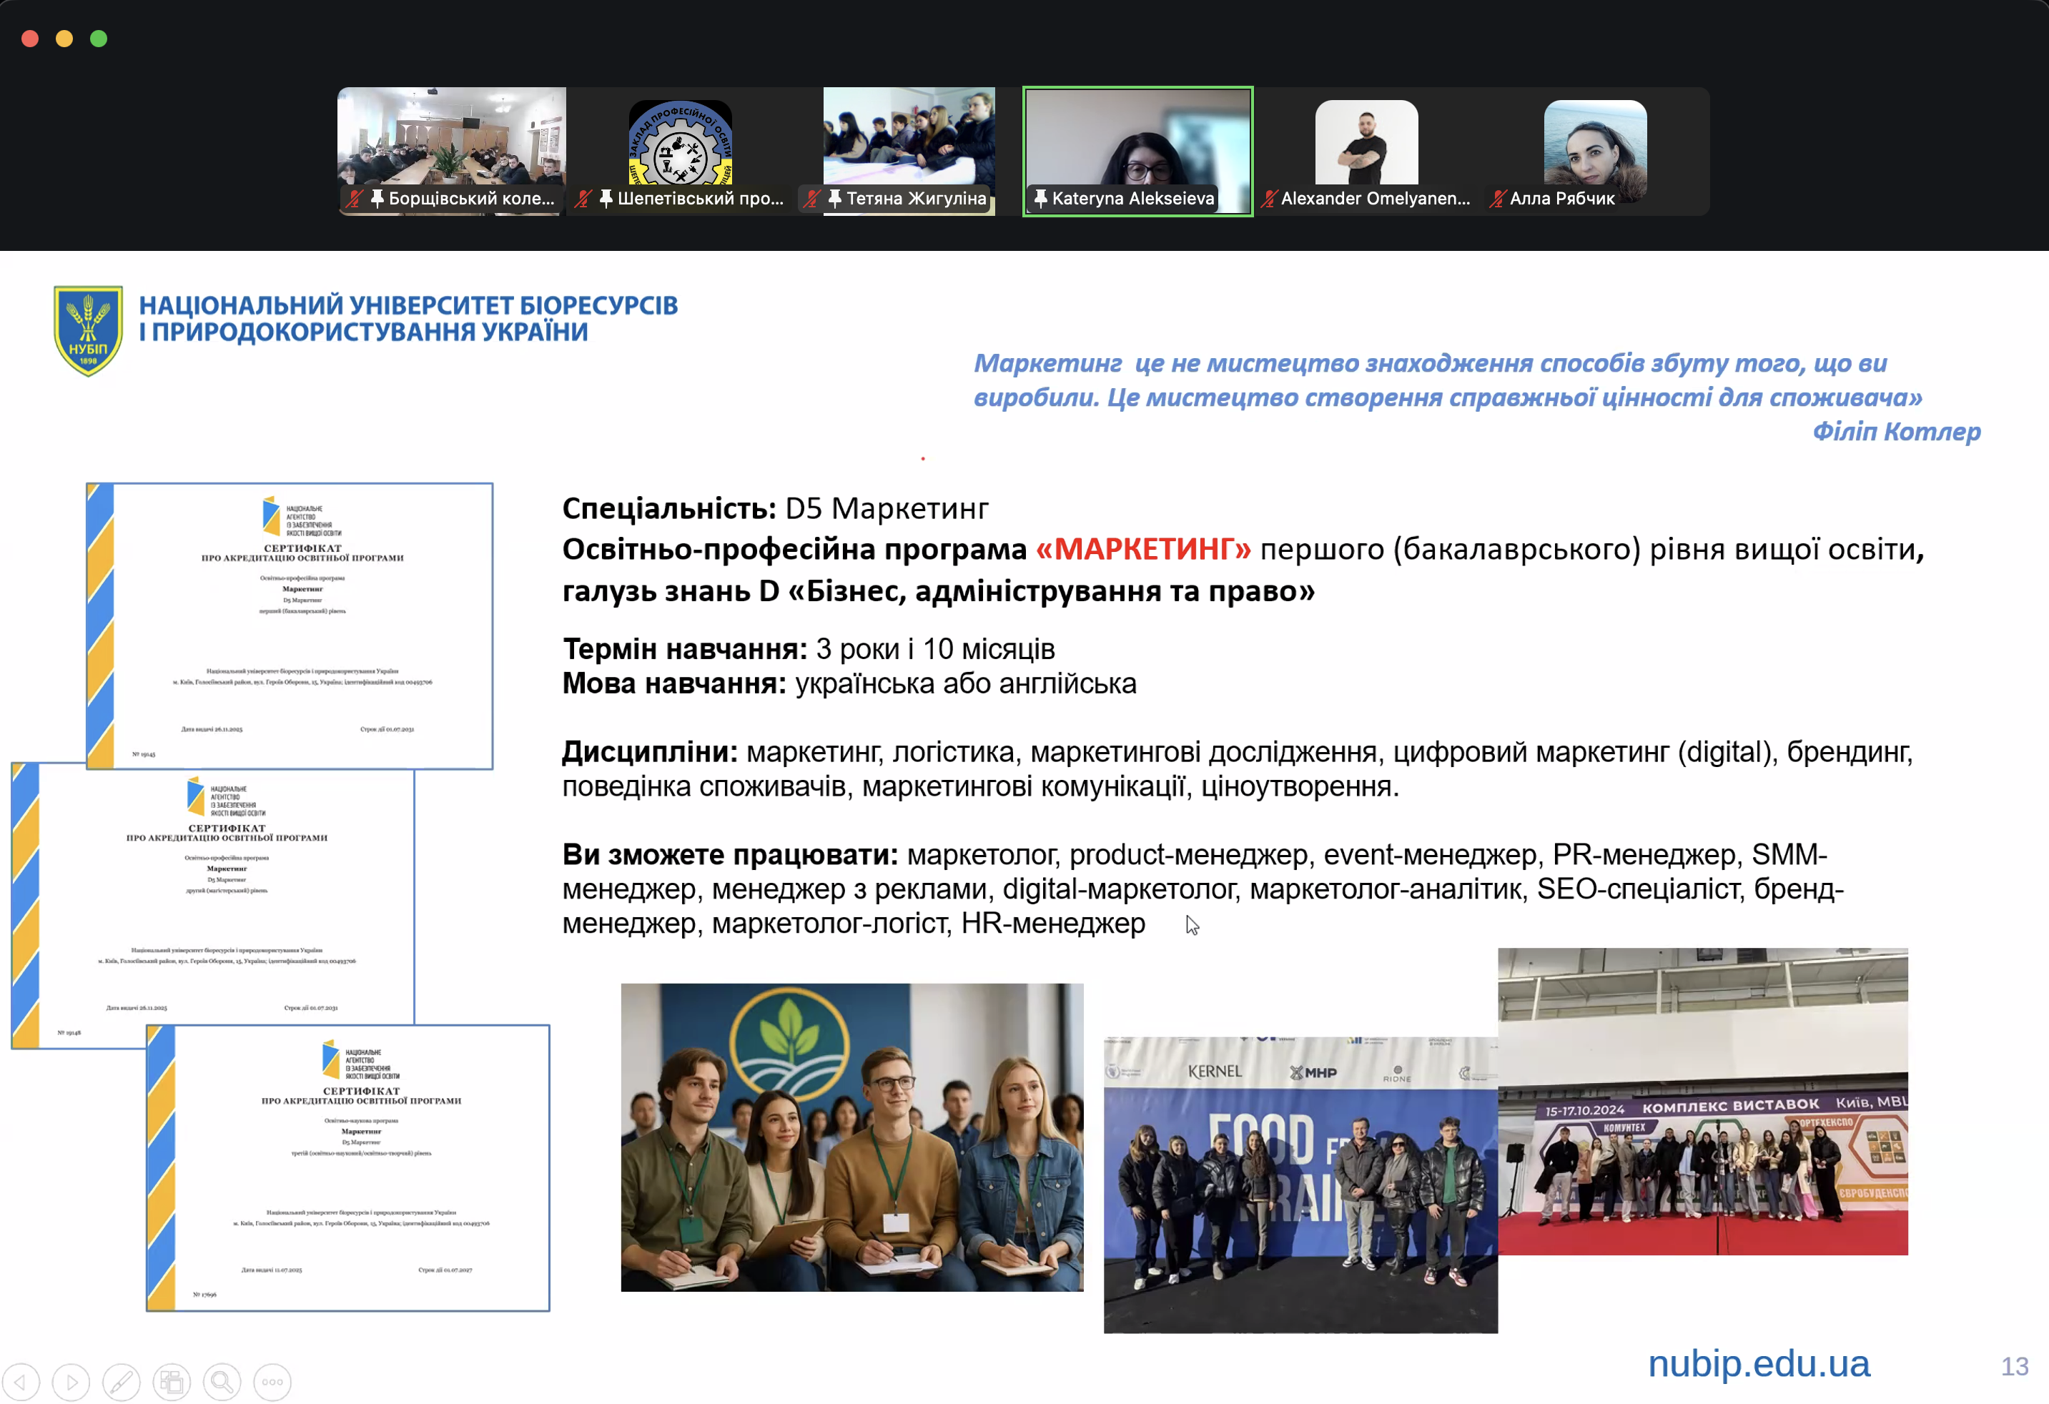Open more slideshow options ellipsis
The height and width of the screenshot is (1404, 2049).
[x=272, y=1381]
